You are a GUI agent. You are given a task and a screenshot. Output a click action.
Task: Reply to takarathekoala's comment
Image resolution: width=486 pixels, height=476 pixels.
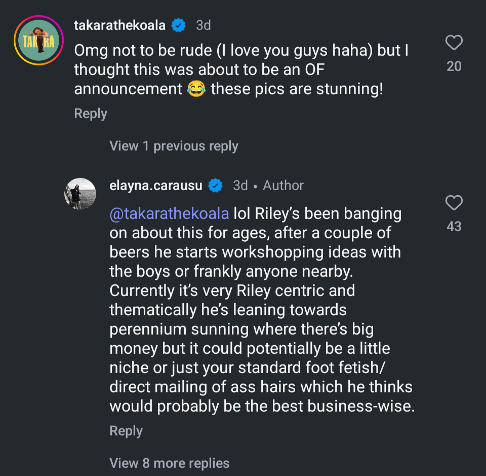point(91,114)
